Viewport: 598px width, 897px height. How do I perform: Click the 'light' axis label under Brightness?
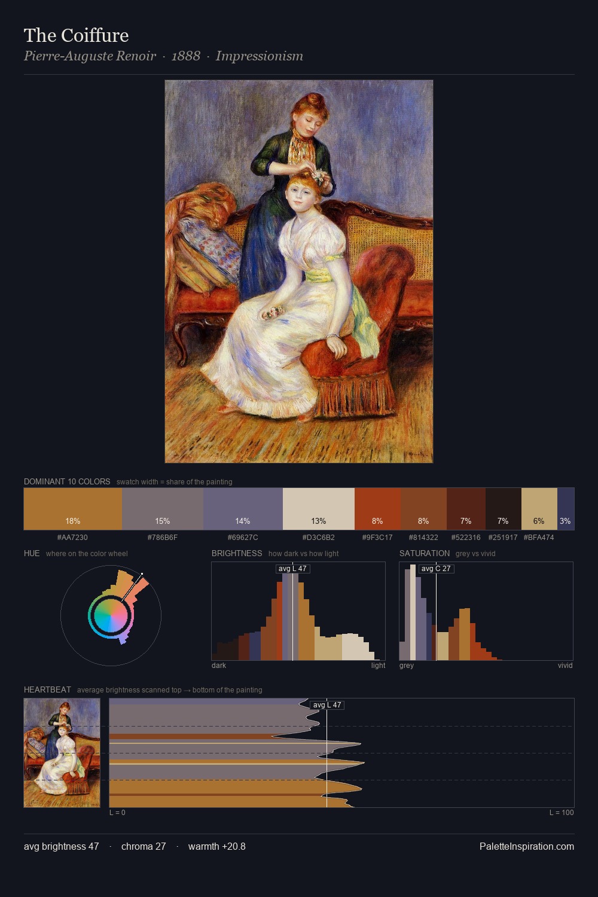pos(379,666)
